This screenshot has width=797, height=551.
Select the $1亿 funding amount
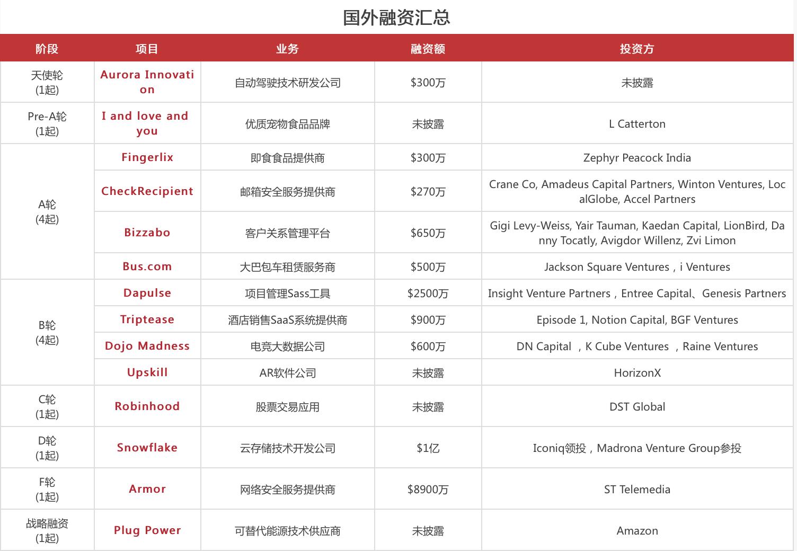[x=428, y=449]
